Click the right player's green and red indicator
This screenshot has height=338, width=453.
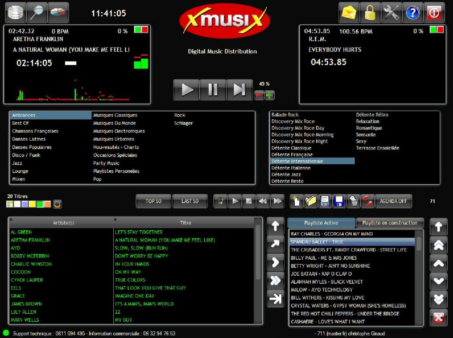[437, 30]
